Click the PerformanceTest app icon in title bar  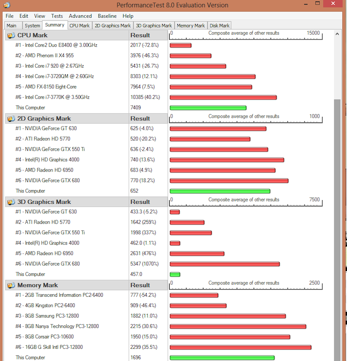pos(7,5)
